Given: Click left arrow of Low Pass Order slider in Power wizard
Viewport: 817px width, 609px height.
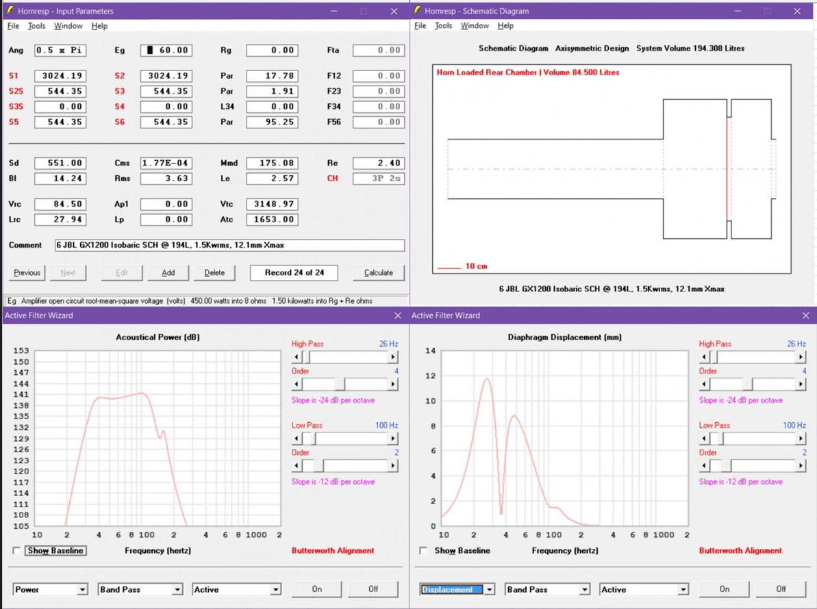Looking at the screenshot, I should click(x=297, y=465).
